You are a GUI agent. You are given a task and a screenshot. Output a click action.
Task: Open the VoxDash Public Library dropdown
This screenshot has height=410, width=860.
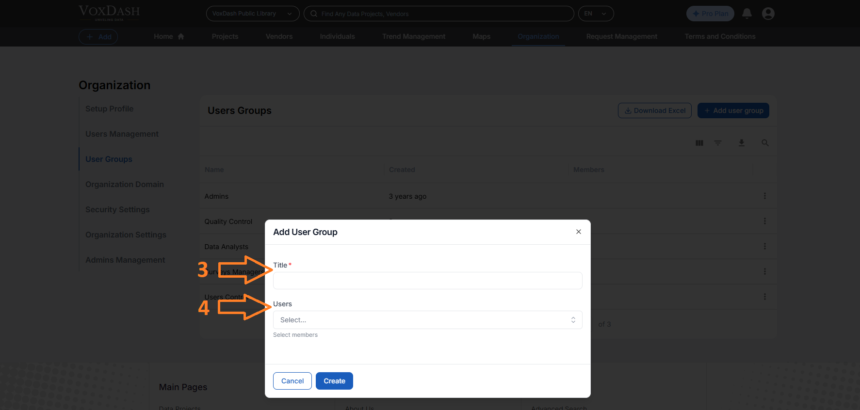253,14
